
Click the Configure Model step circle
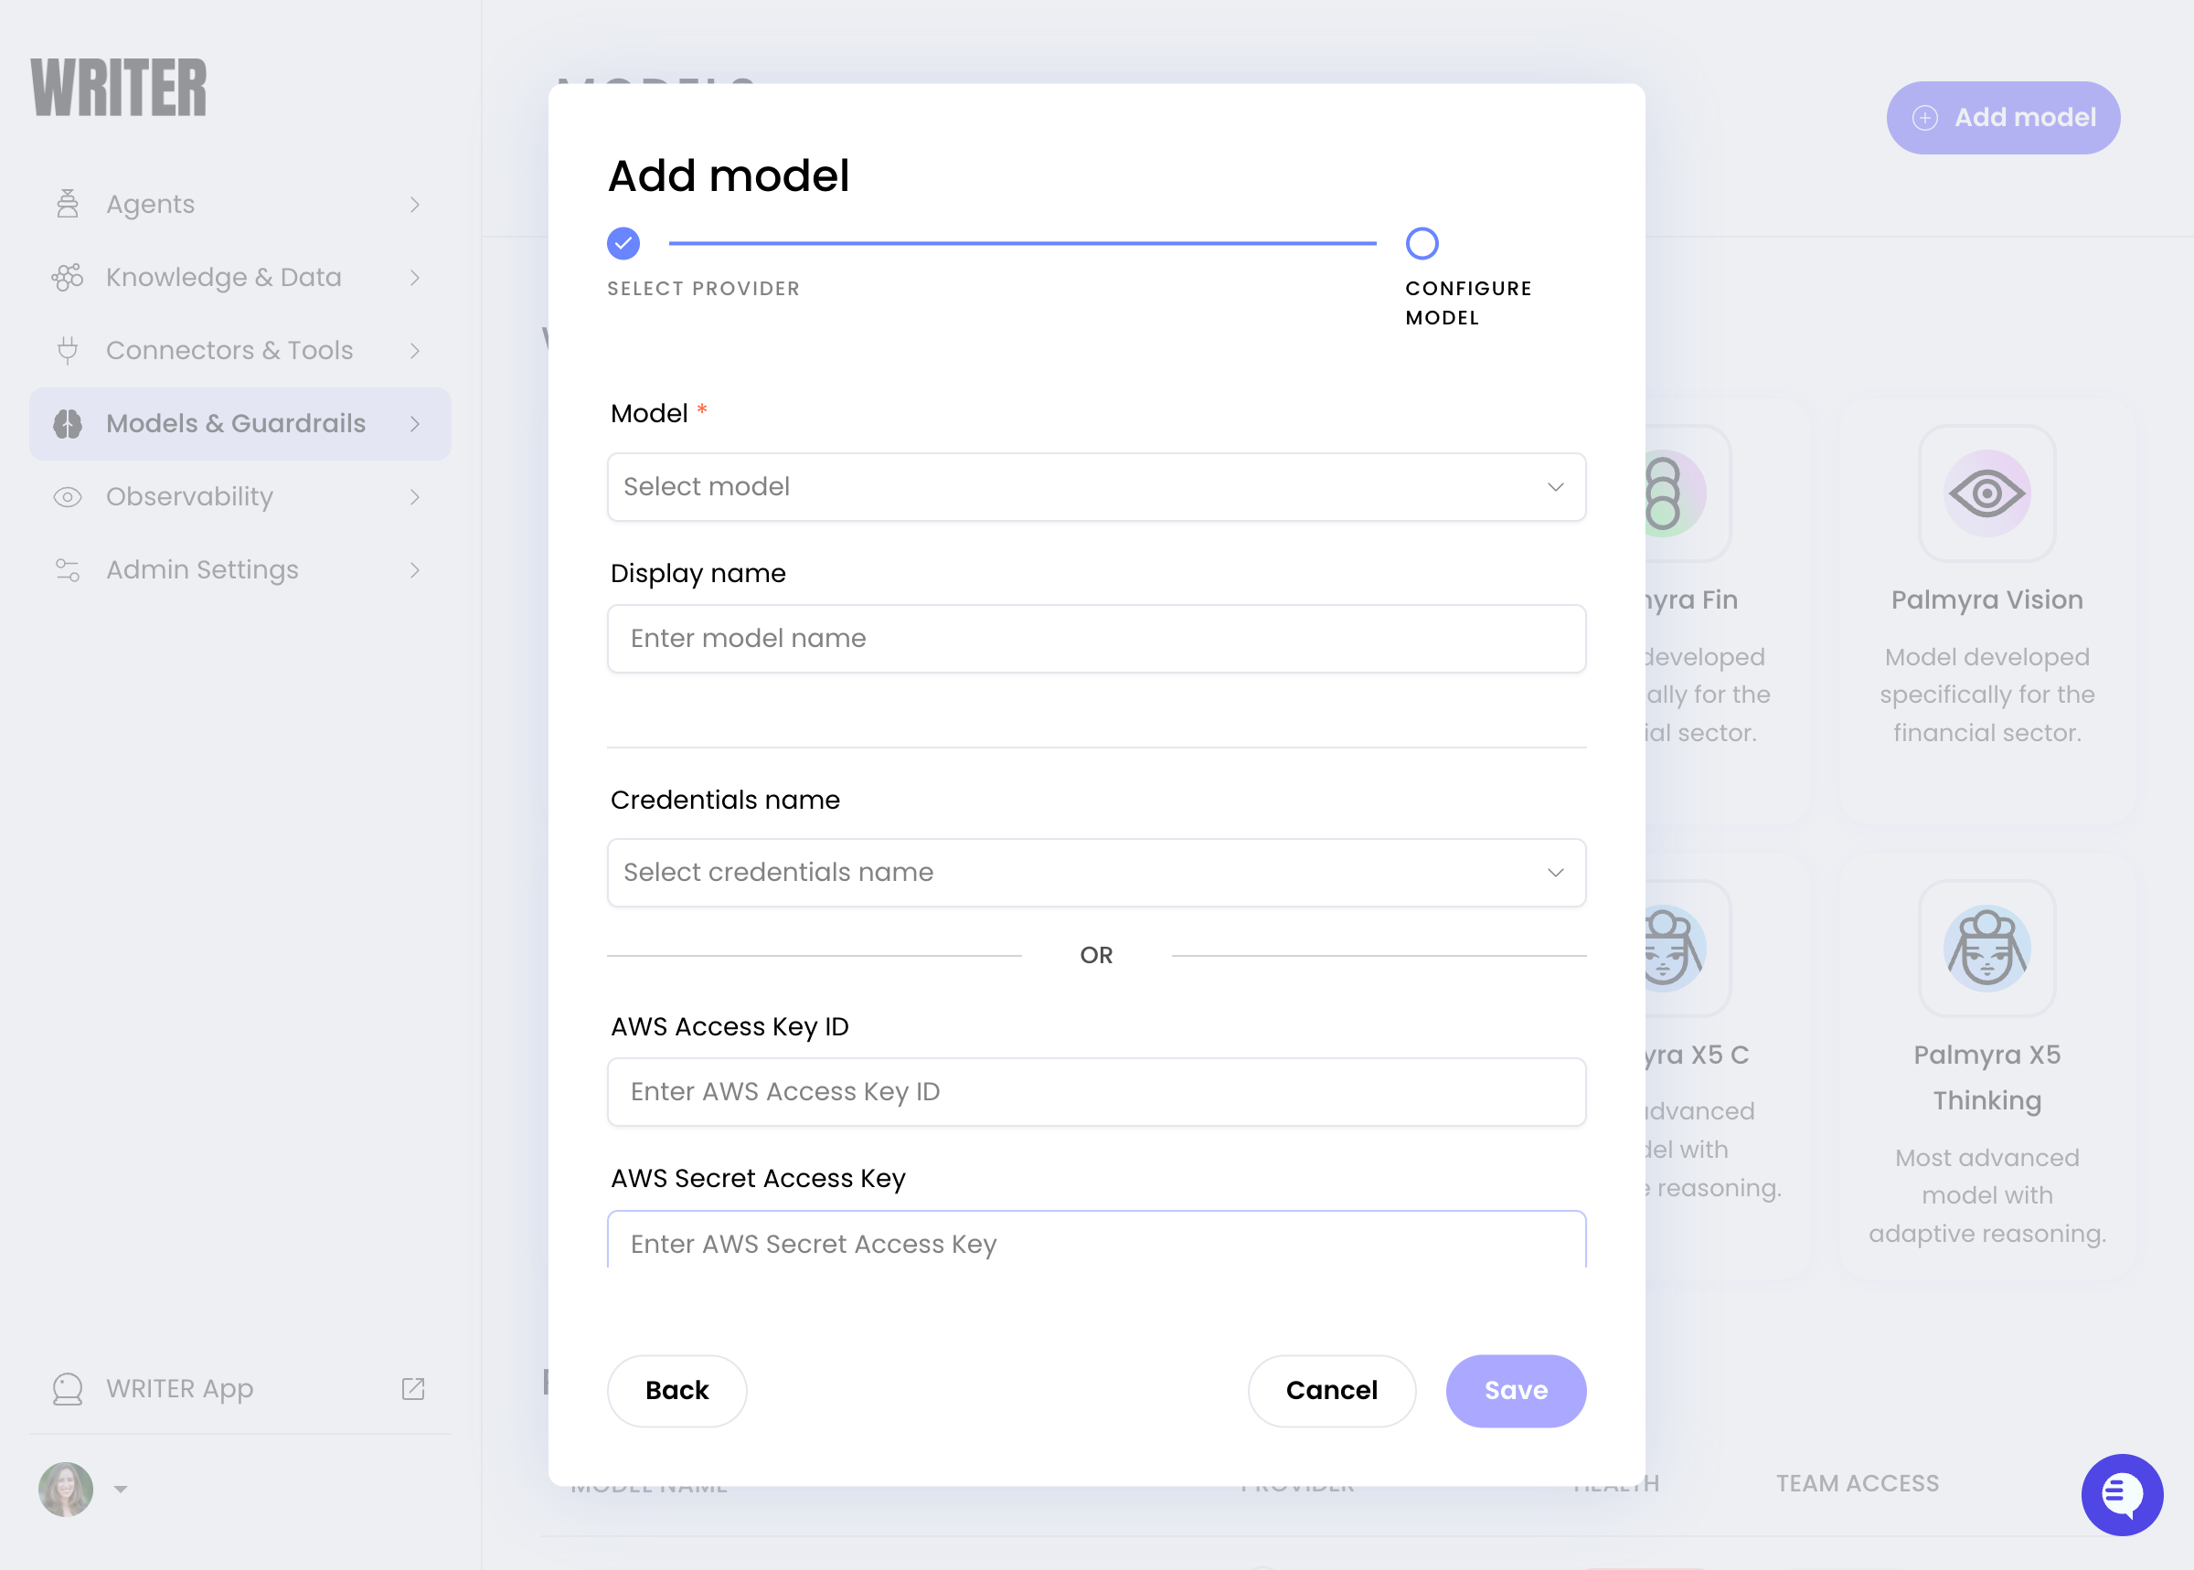pos(1422,244)
